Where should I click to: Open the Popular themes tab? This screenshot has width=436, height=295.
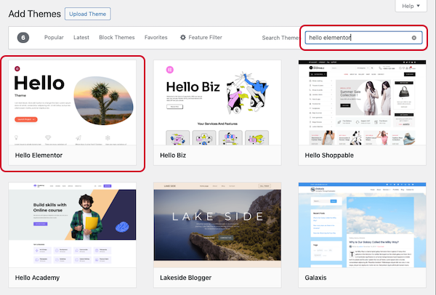pos(54,38)
